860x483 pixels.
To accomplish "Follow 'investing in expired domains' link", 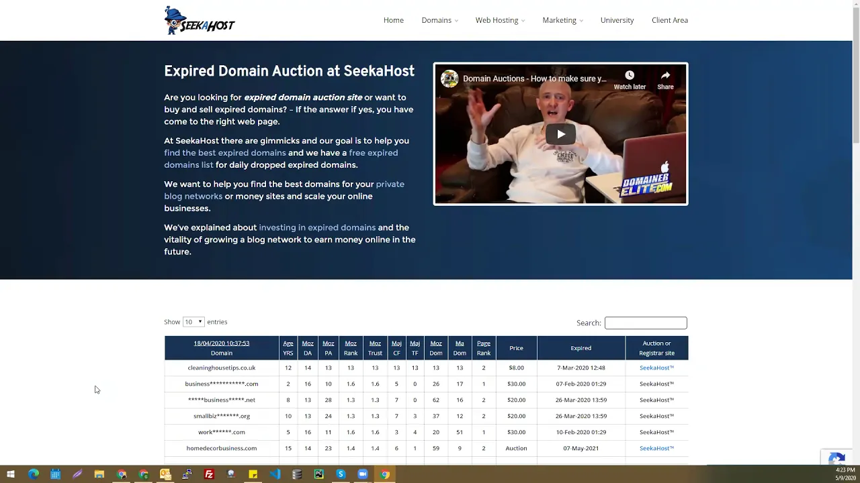I will (317, 227).
